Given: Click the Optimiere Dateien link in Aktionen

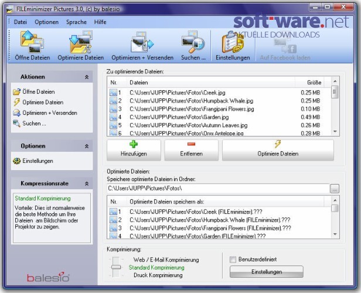Looking at the screenshot, I should 43,102.
